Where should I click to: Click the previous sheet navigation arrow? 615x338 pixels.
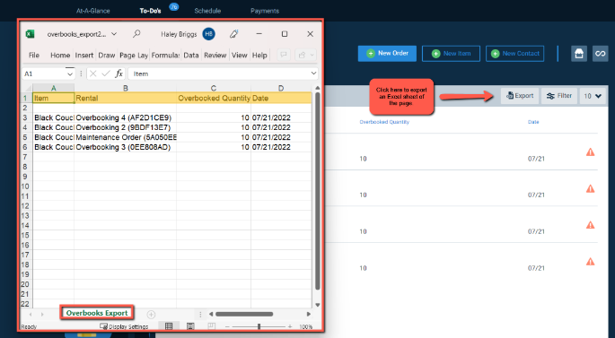pyautogui.click(x=31, y=314)
